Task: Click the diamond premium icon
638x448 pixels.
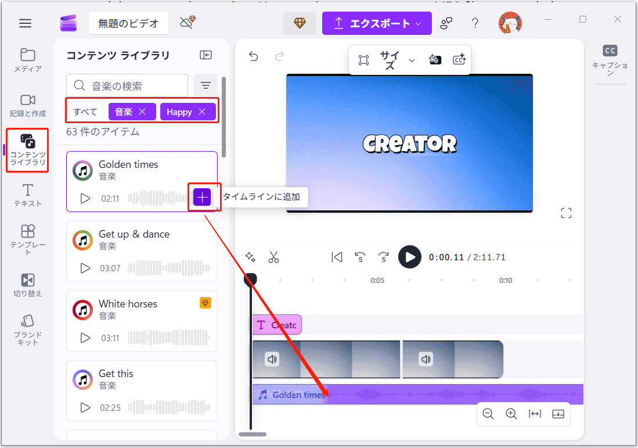Action: tap(300, 24)
